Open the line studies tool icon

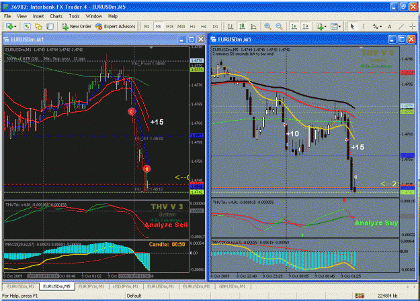click(376, 26)
